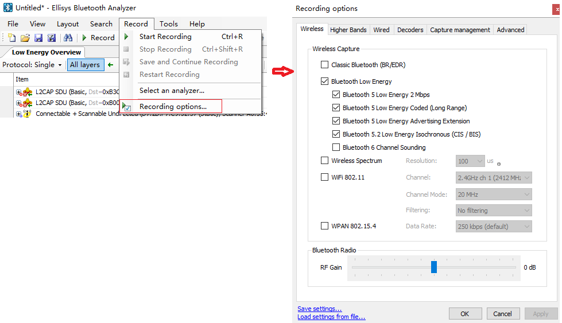Open the Help menu
The width and height of the screenshot is (562, 323).
coord(197,24)
